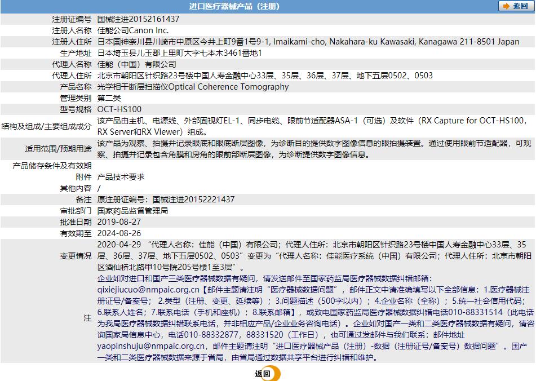This screenshot has height=381, width=536.
Task: Click the 其他内容 label
Action: tap(76, 188)
